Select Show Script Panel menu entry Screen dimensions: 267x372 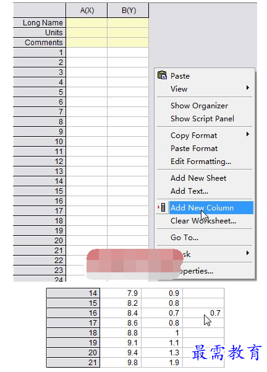coord(202,119)
